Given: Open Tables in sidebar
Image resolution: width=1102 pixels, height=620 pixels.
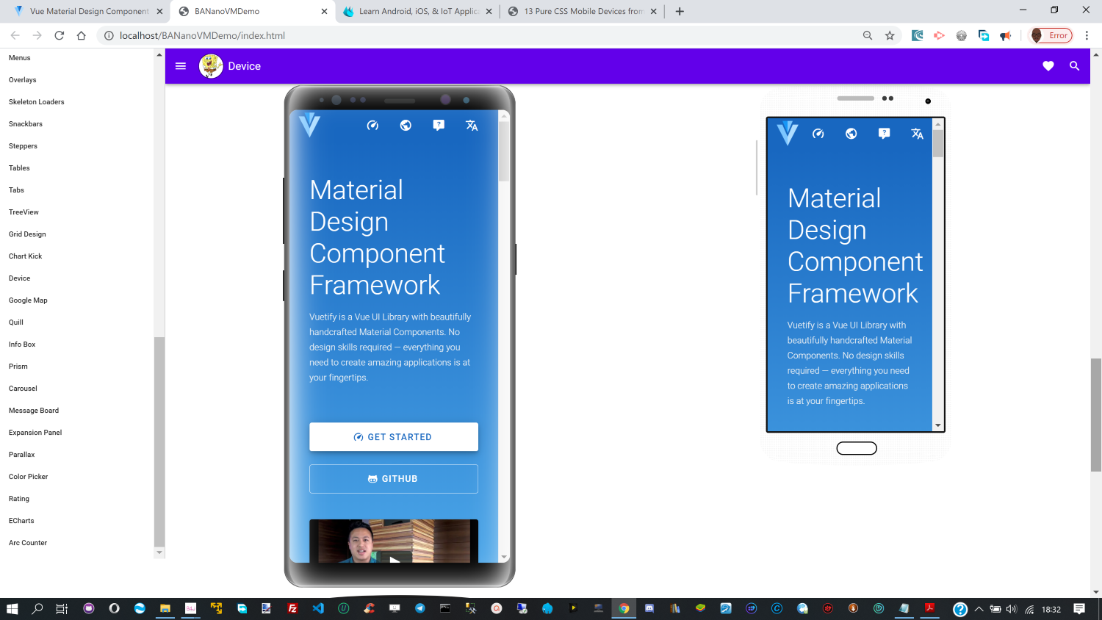Looking at the screenshot, I should point(19,168).
